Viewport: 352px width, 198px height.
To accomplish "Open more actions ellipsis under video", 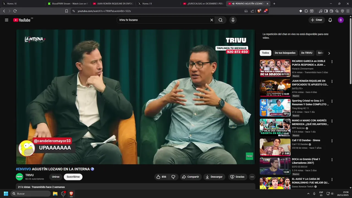I will click(252, 177).
